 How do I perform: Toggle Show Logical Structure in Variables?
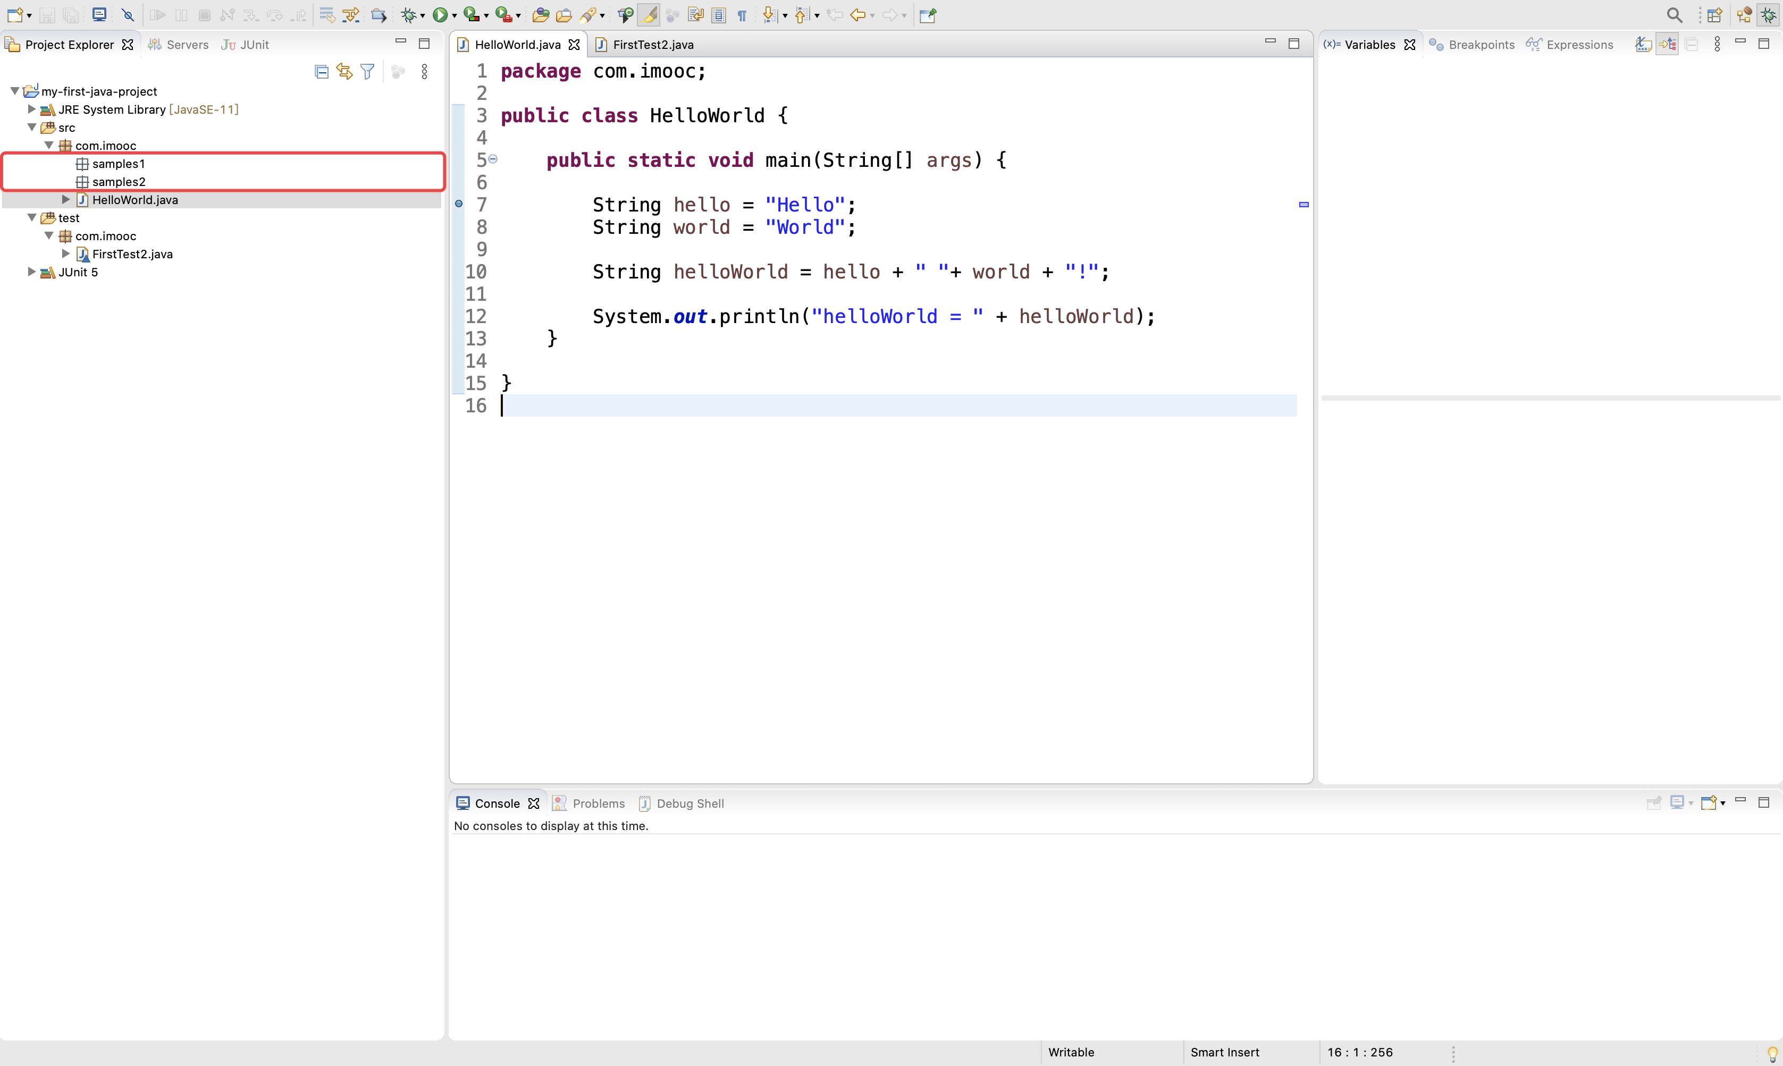[x=1667, y=45]
